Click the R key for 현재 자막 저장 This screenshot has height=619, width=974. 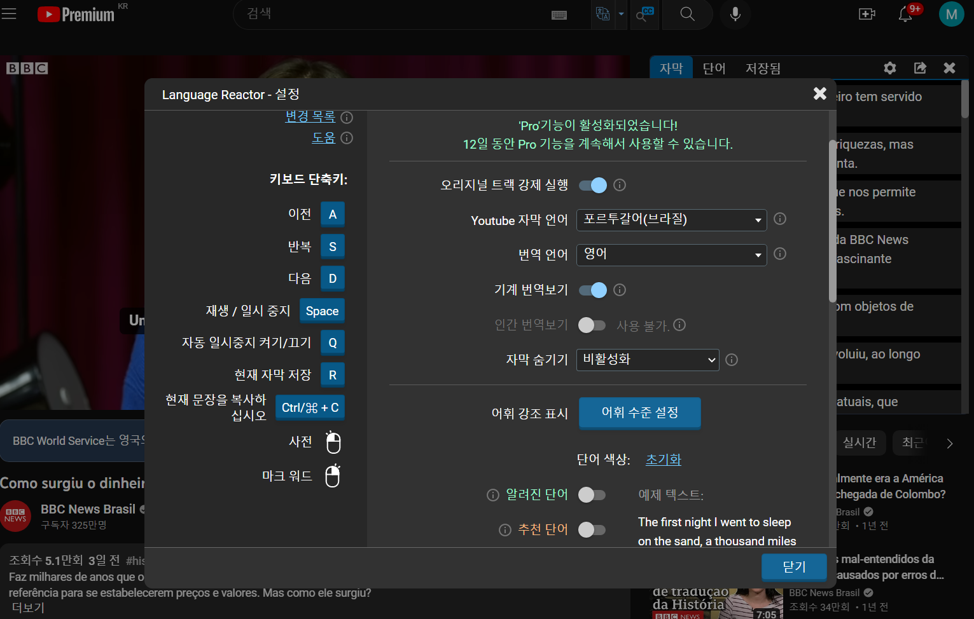tap(333, 375)
